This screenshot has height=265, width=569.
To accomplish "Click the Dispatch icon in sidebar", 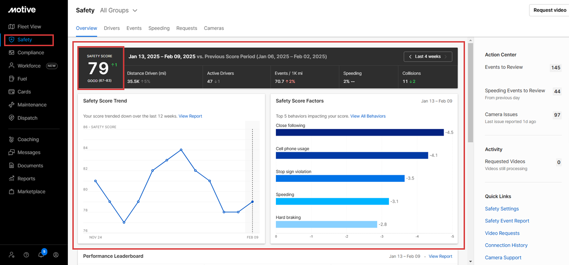I will point(12,118).
